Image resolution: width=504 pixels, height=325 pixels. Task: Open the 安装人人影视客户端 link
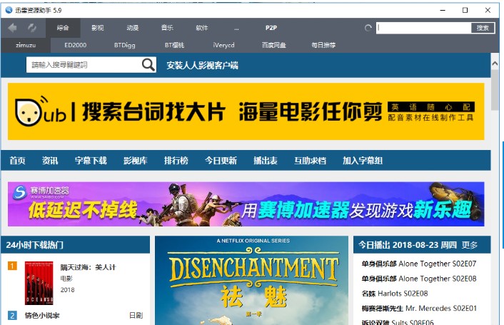[202, 66]
